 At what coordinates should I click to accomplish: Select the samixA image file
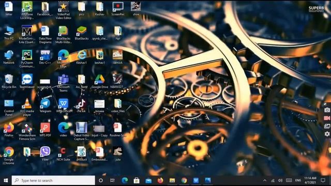tap(118, 57)
